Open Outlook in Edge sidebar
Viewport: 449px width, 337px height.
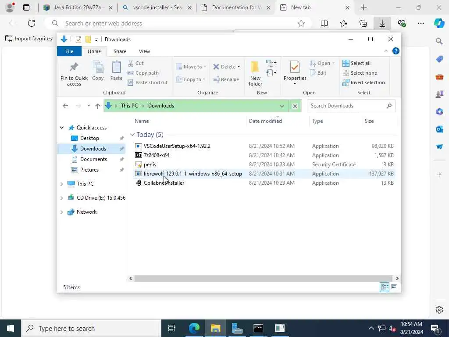(x=439, y=129)
